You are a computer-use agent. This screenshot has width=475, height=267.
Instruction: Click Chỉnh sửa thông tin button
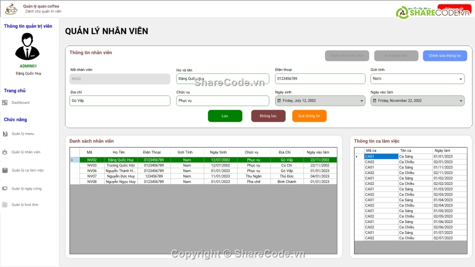[x=444, y=56]
